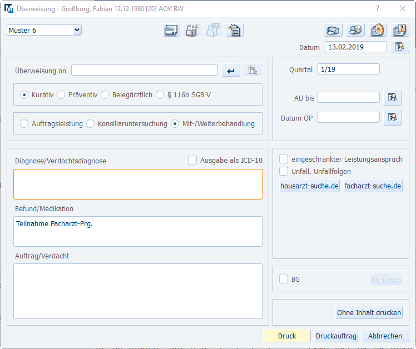The width and height of the screenshot is (416, 349).
Task: Click the printer icon at top right
Action: click(x=333, y=31)
